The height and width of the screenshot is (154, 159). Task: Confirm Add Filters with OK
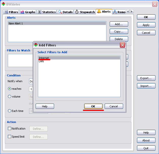tap(93, 106)
